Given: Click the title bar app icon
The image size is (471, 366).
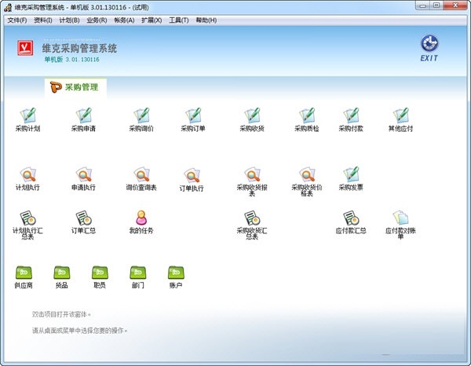Looking at the screenshot, I should [x=8, y=8].
